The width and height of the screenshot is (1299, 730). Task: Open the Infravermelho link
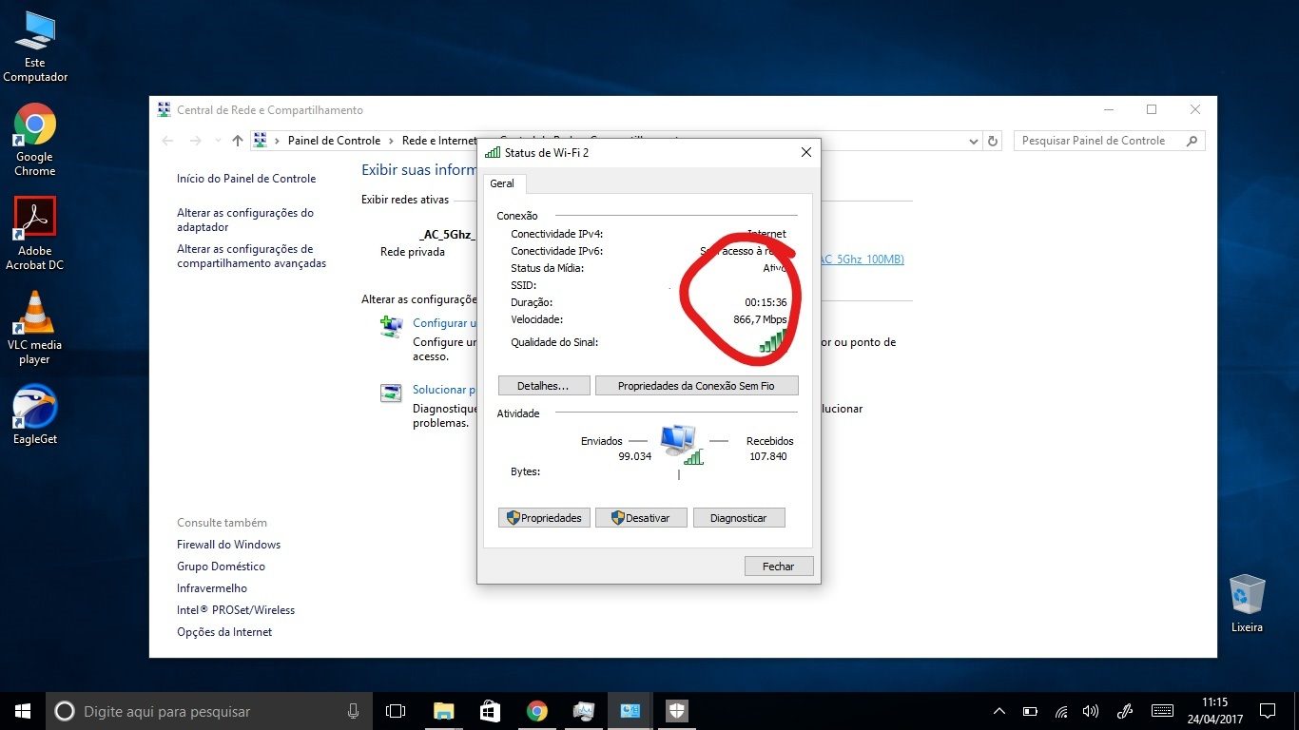[212, 588]
